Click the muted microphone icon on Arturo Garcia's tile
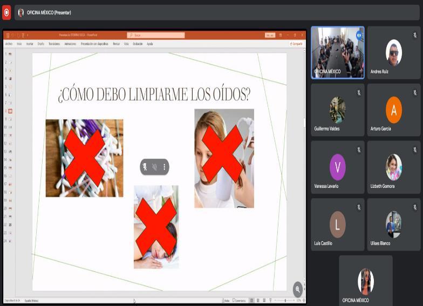Viewport: 423px width, 306px height. click(x=415, y=93)
